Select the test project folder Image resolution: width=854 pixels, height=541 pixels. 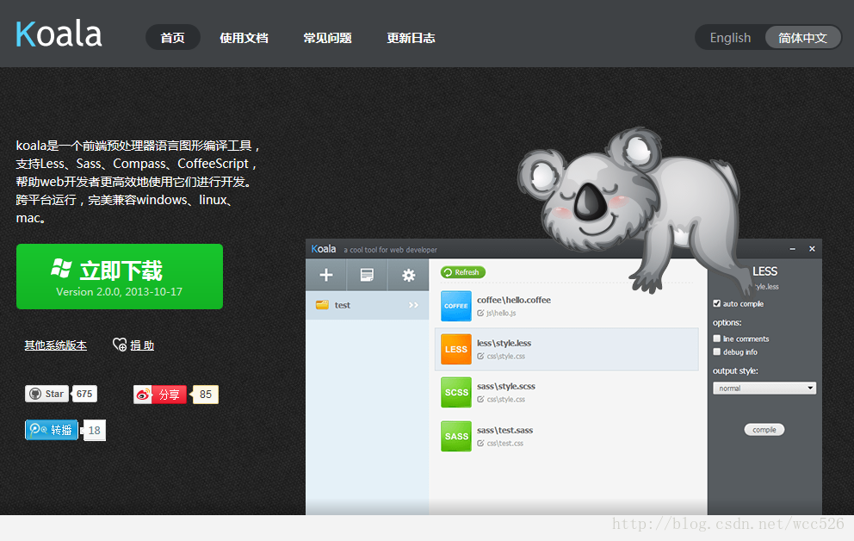pyautogui.click(x=367, y=305)
